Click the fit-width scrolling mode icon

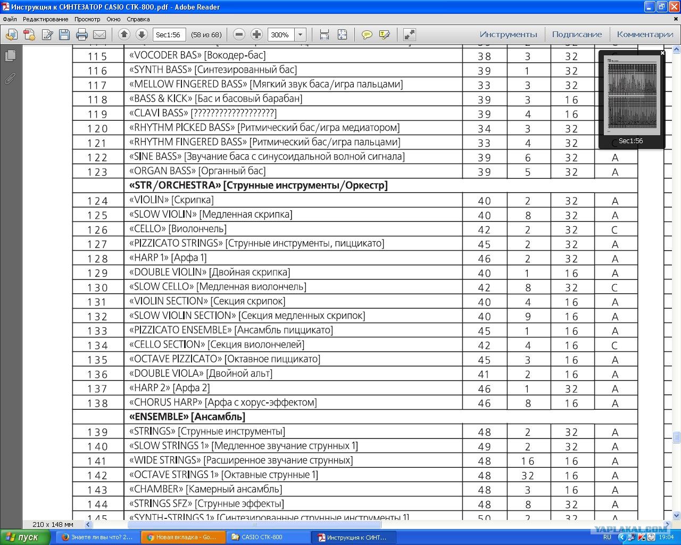[325, 35]
